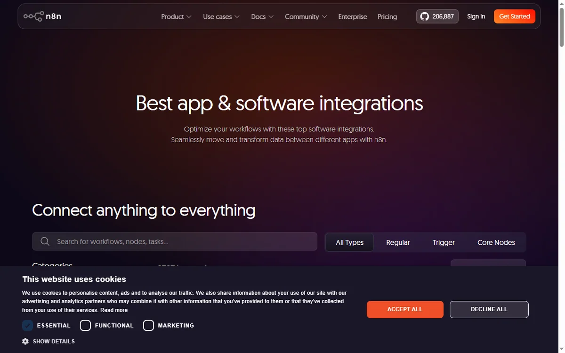Enable the Functional cookies checkbox

tap(85, 325)
